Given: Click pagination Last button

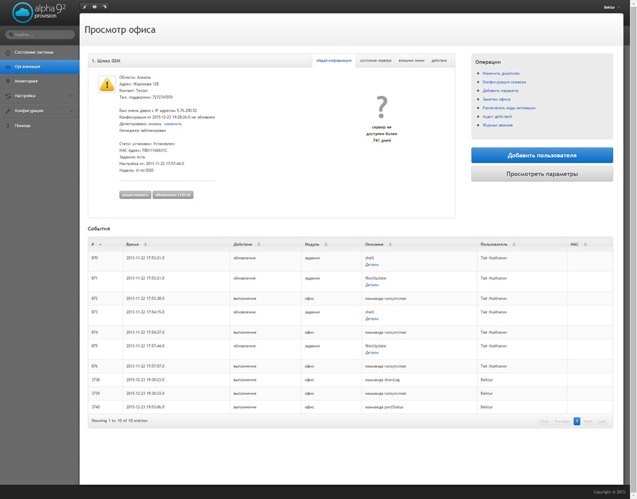Looking at the screenshot, I should click(602, 422).
